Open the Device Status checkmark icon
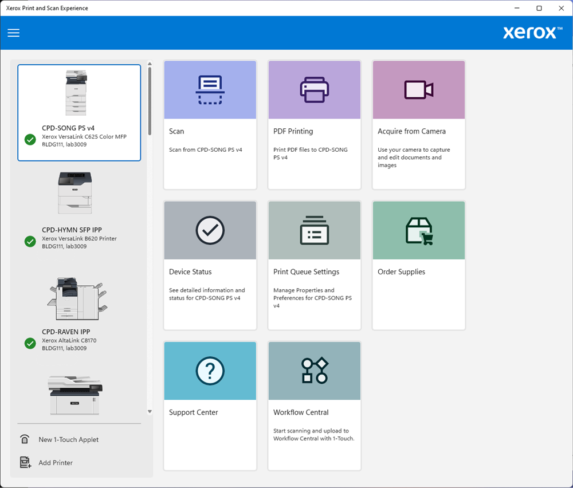The height and width of the screenshot is (488, 573). tap(210, 230)
